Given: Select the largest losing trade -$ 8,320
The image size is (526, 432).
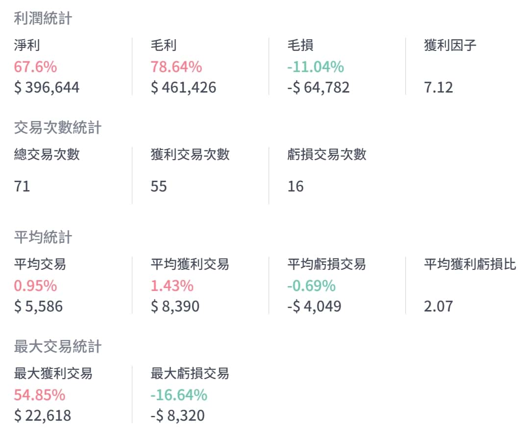Looking at the screenshot, I should point(177,416).
